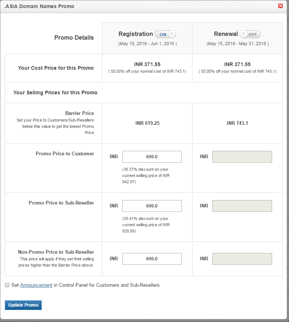Screen dimensions: 289x322
Task: Click Renewal Promo Price to Customer field
Action: (242, 157)
